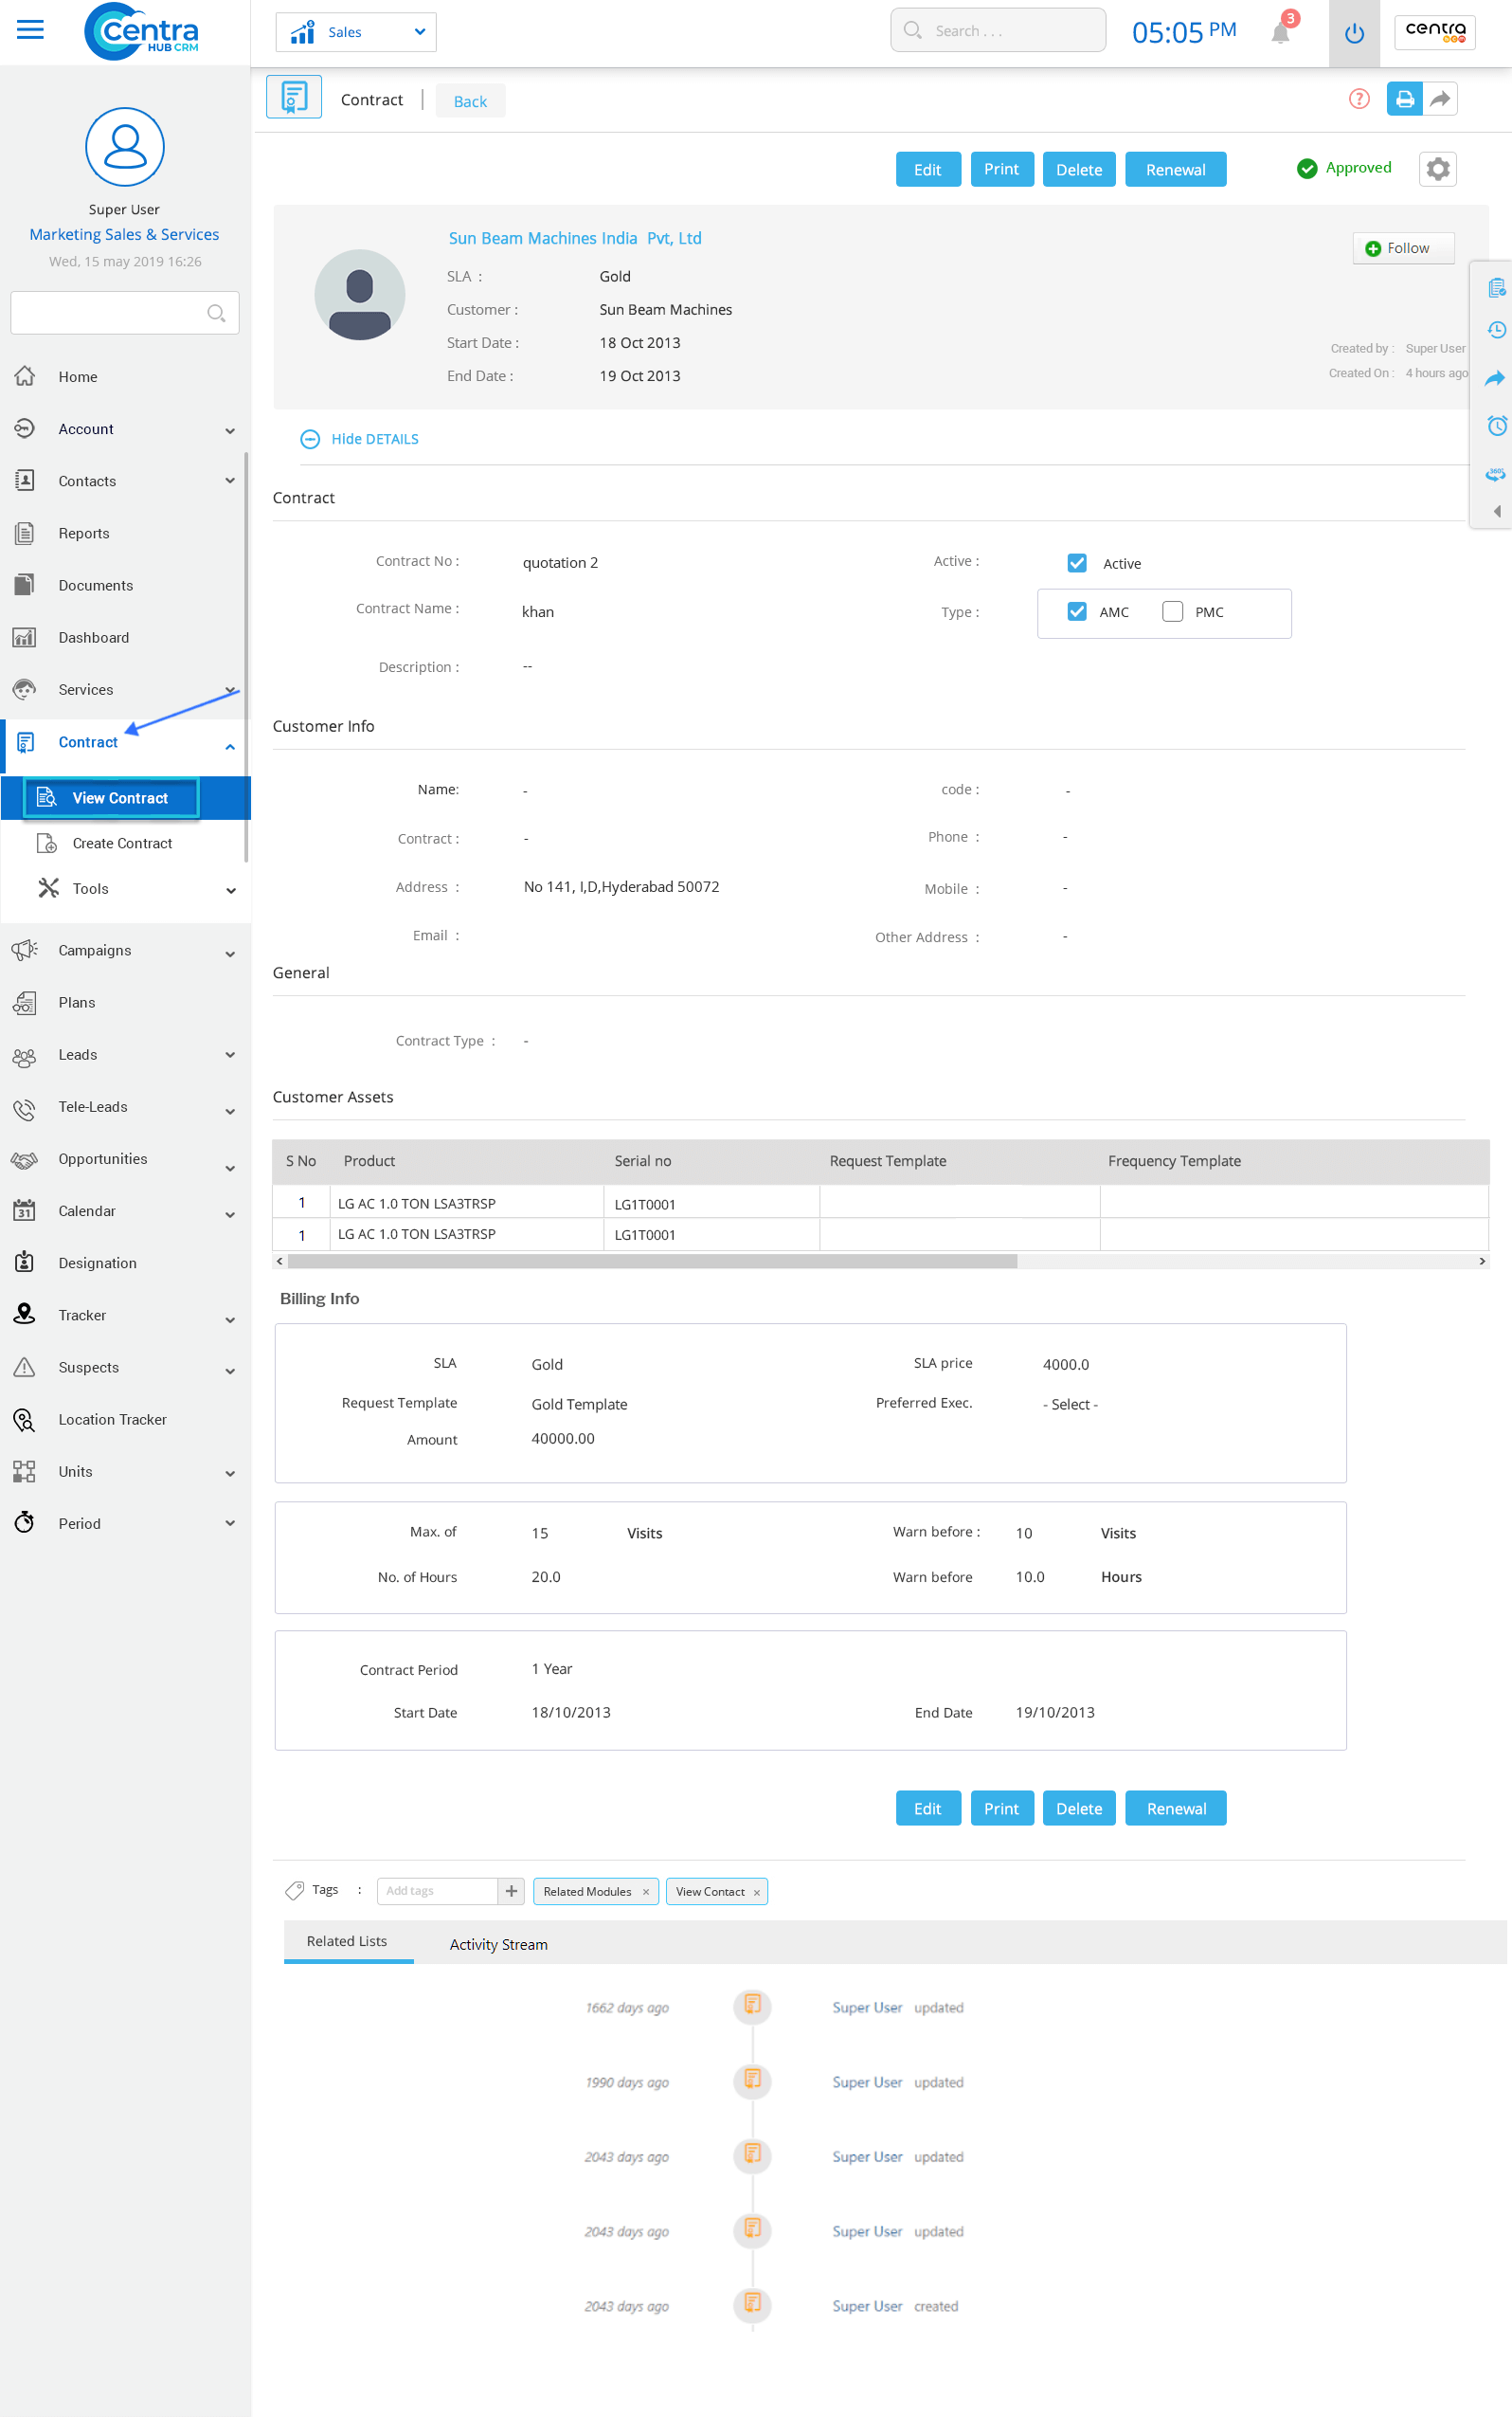Click the Designation sidebar icon
This screenshot has width=1512, height=2417.
coord(25,1263)
